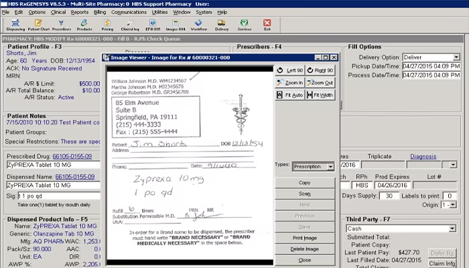Open the Clinical Inq toolbar icon

130,25
